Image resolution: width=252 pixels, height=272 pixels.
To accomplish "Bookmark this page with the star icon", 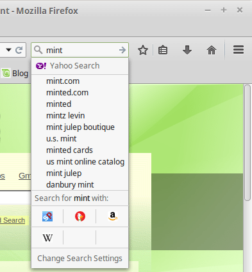I will click(143, 51).
